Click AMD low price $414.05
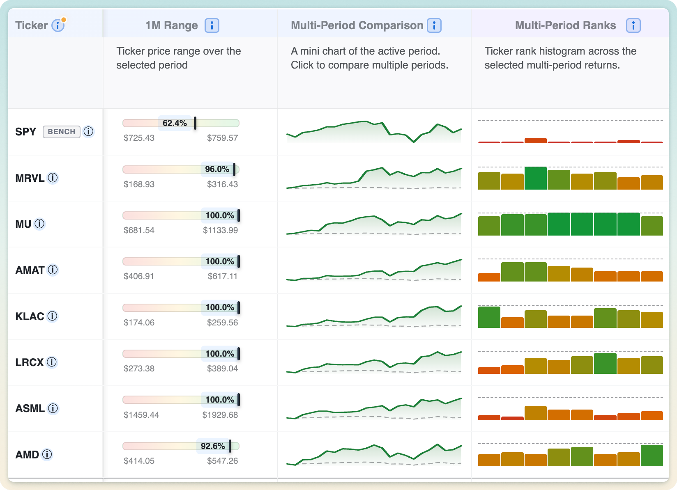 click(139, 461)
